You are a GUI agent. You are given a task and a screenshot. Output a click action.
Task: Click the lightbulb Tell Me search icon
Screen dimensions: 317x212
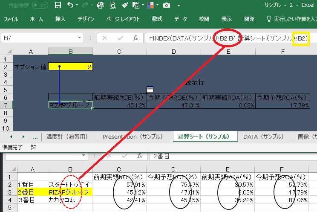pos(269,19)
